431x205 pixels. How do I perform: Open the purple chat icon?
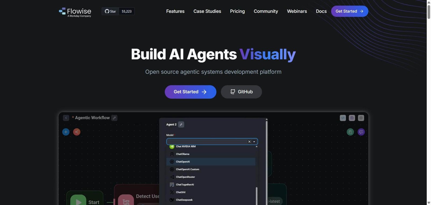coord(361,132)
